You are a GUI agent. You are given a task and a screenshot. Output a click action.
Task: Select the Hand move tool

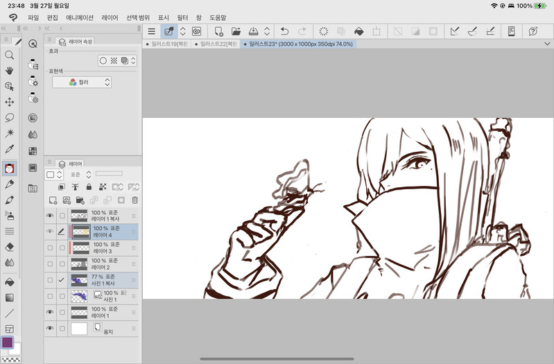point(10,70)
